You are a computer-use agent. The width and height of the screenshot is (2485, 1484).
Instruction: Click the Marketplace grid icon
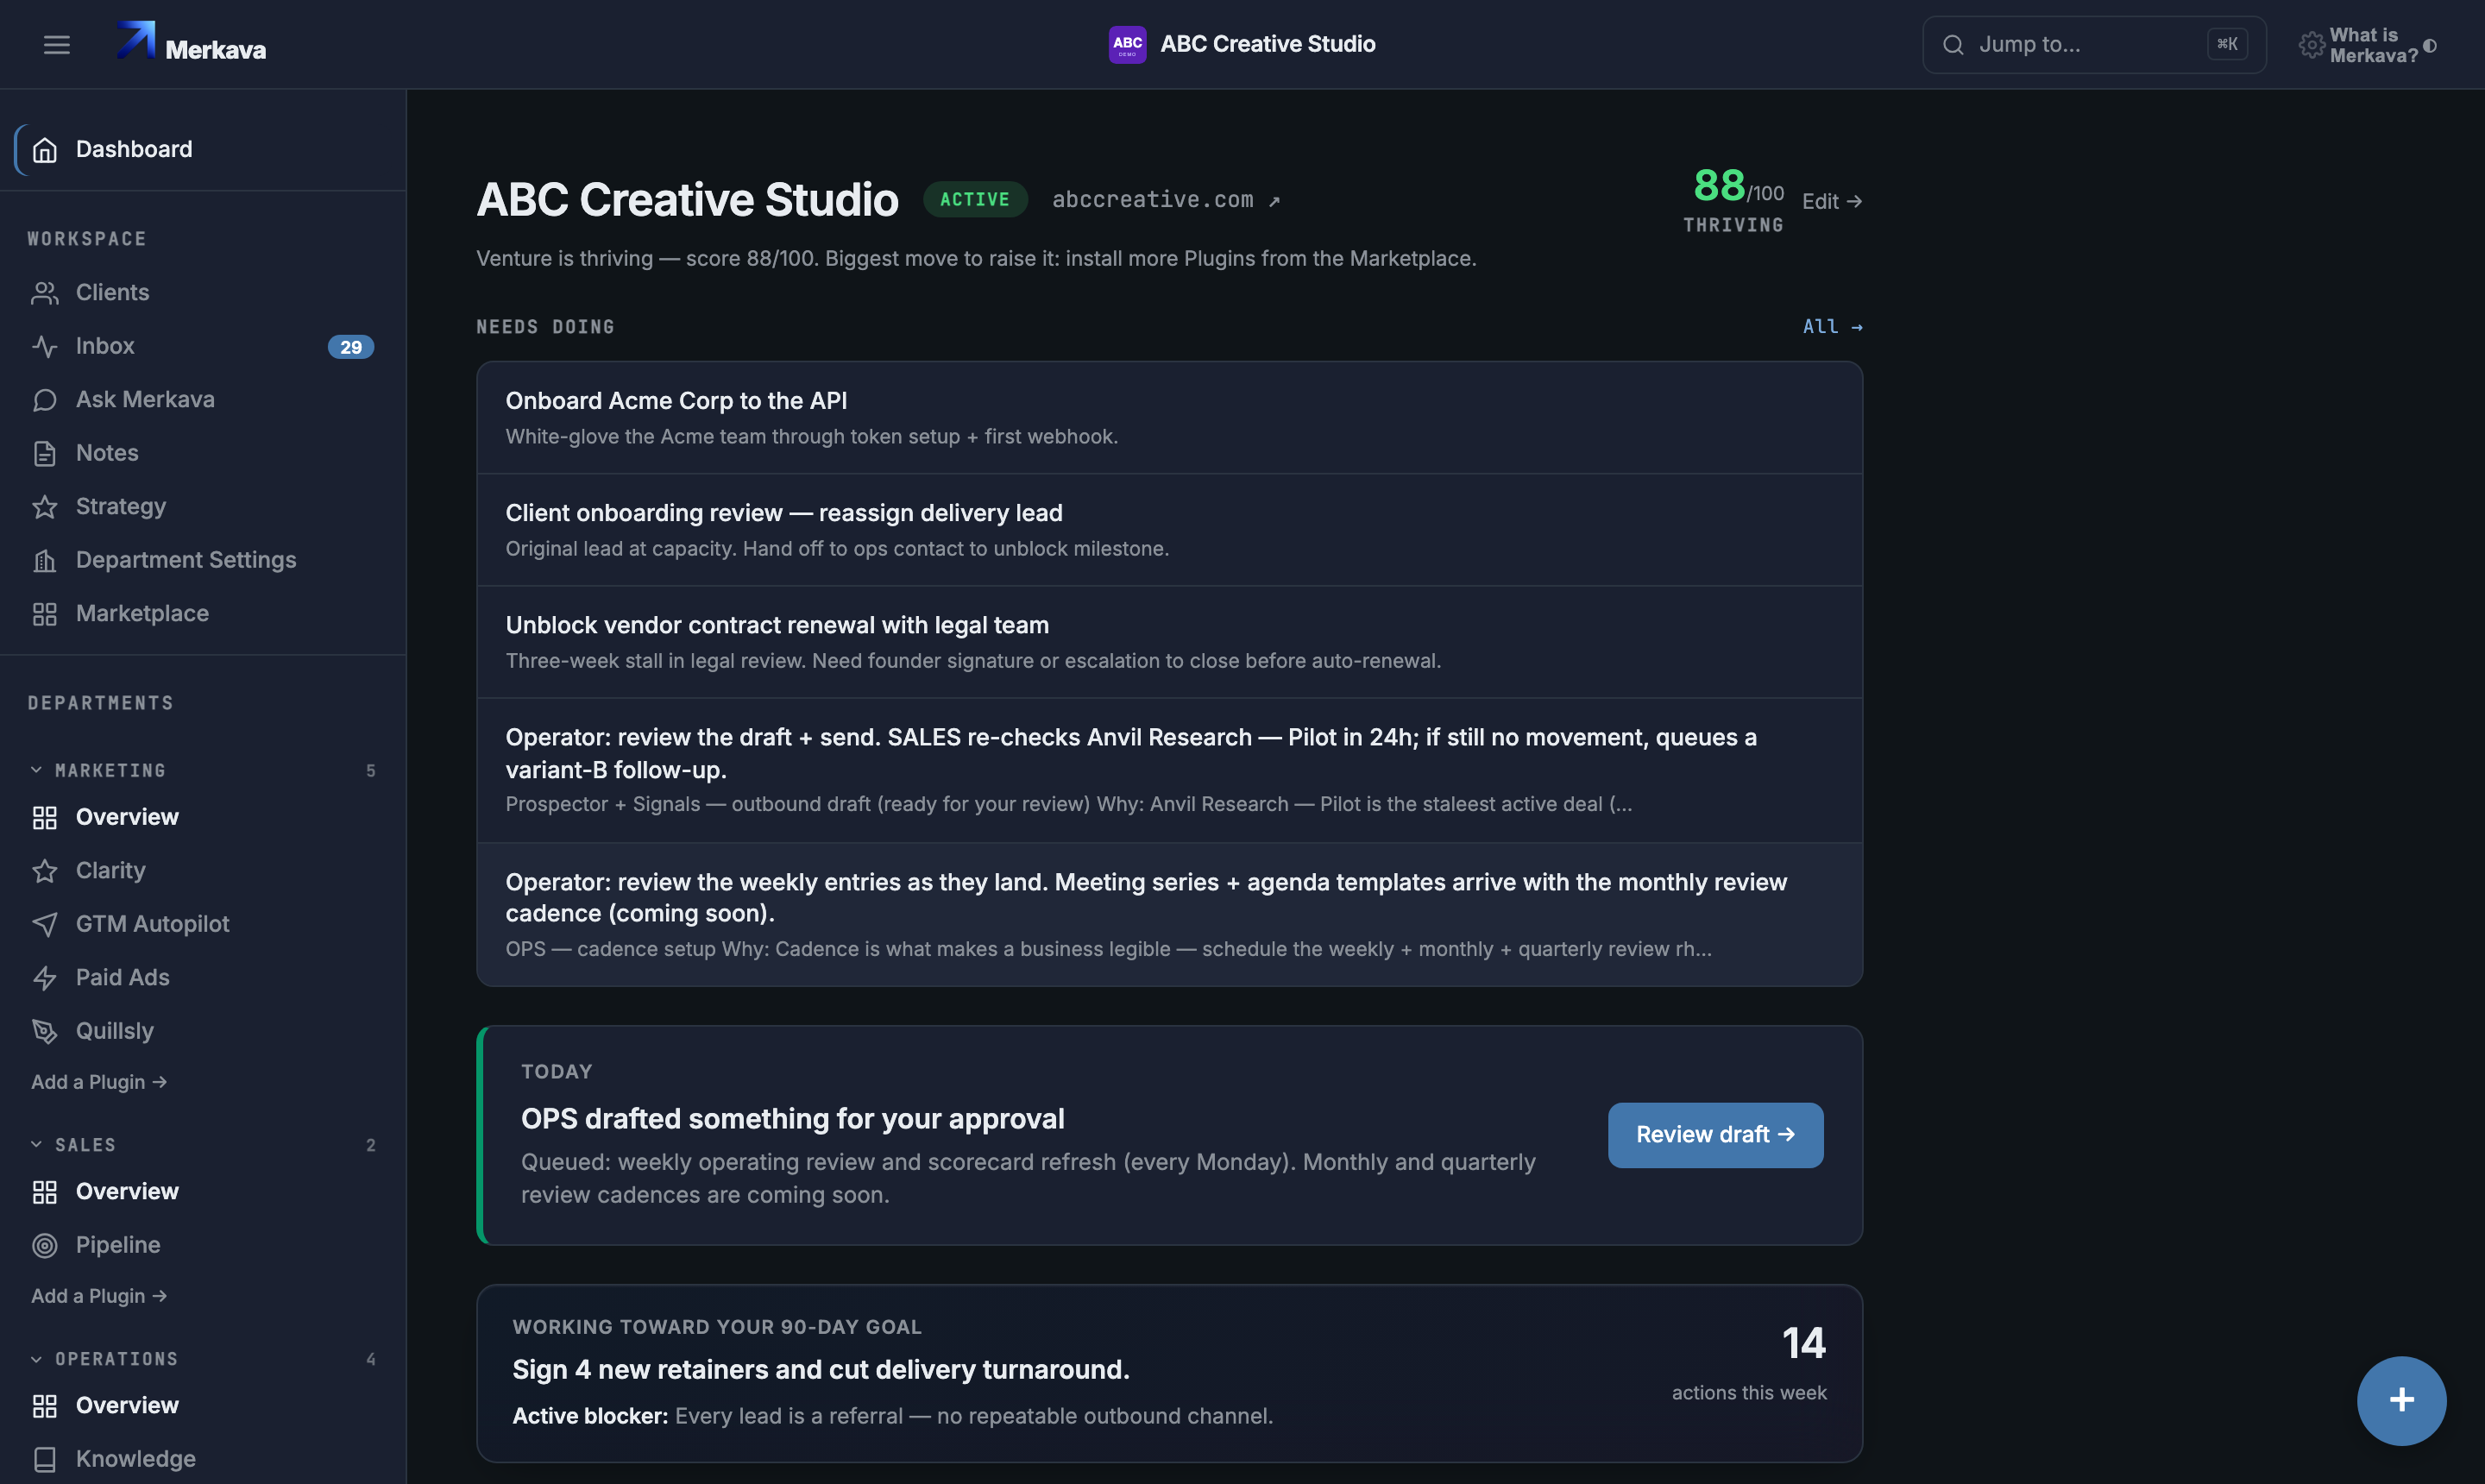tap(45, 614)
